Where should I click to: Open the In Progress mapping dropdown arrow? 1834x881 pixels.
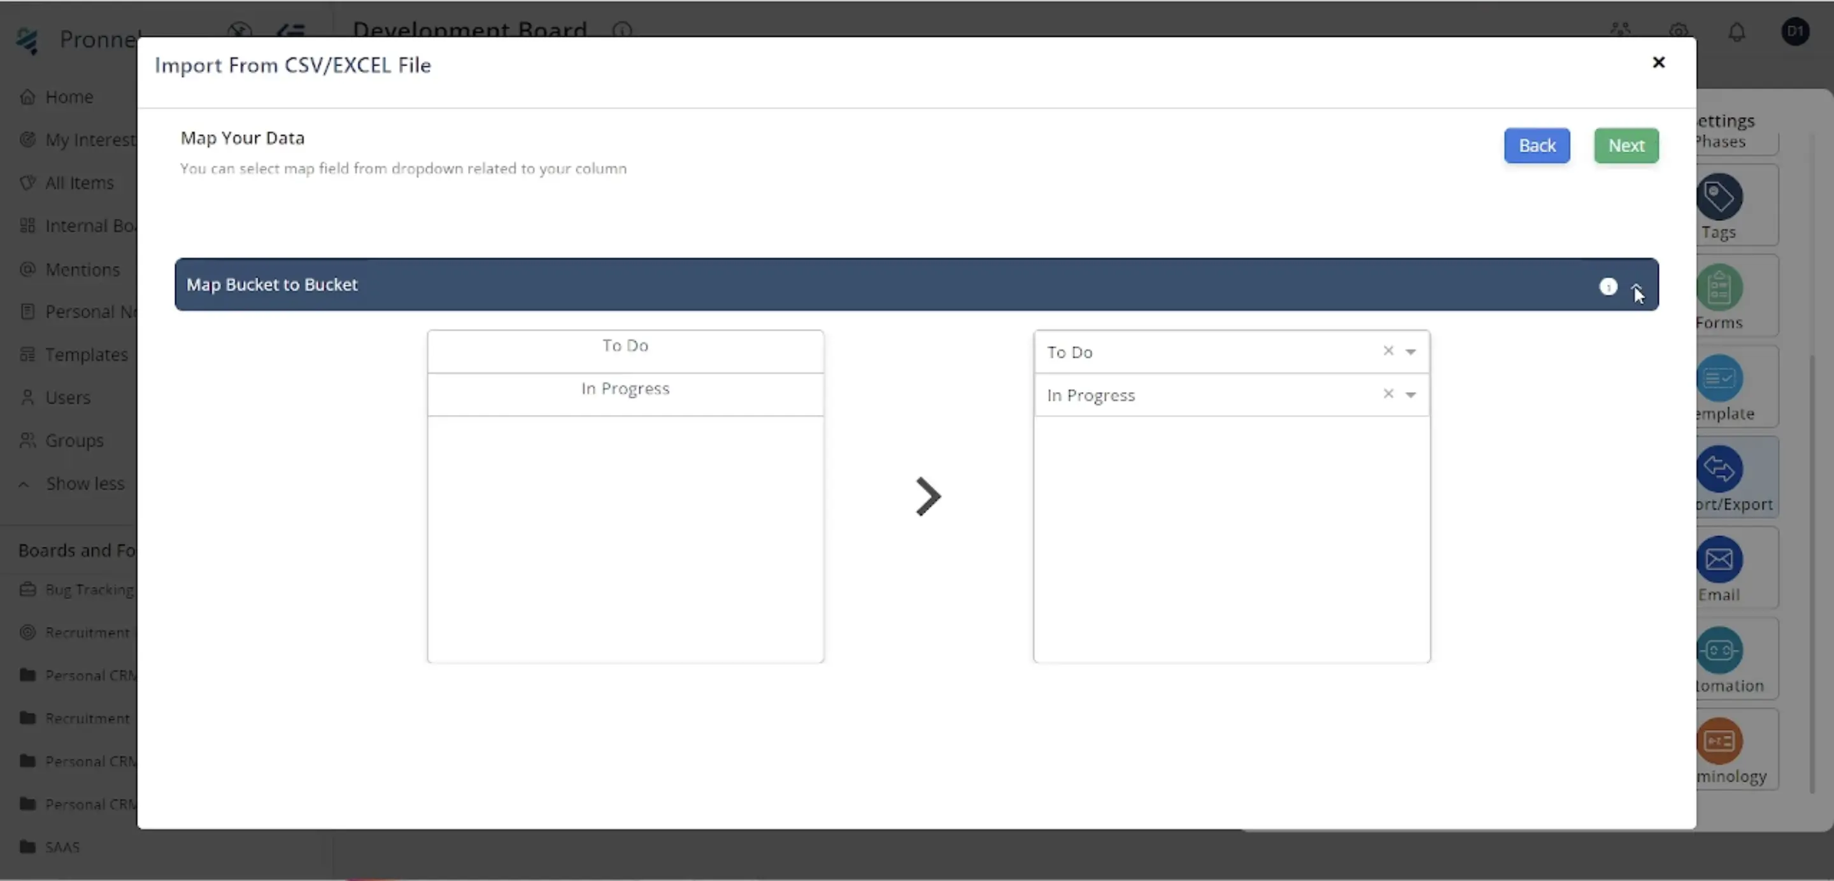[1411, 394]
